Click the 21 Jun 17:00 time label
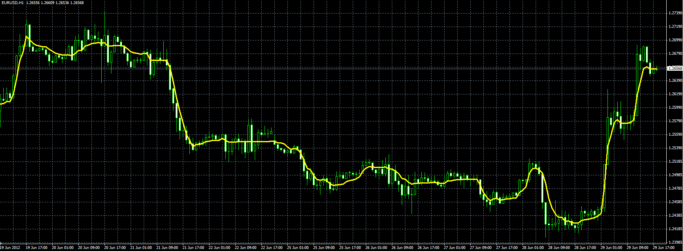Screen dimensions: 683x251 193,248
